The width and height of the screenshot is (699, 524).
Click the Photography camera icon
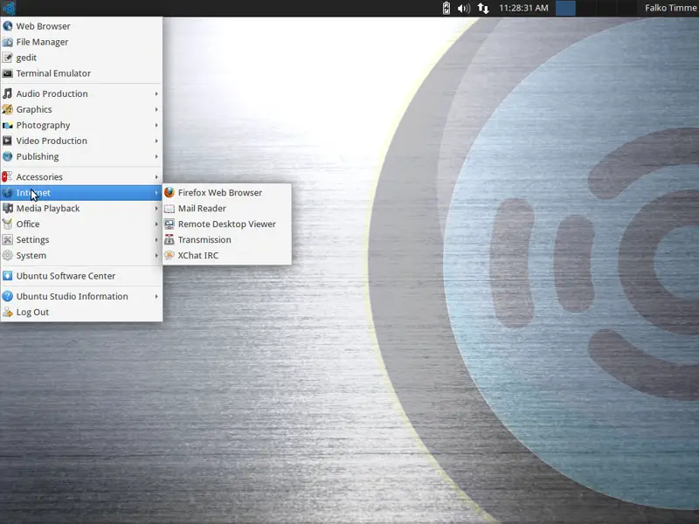click(8, 125)
